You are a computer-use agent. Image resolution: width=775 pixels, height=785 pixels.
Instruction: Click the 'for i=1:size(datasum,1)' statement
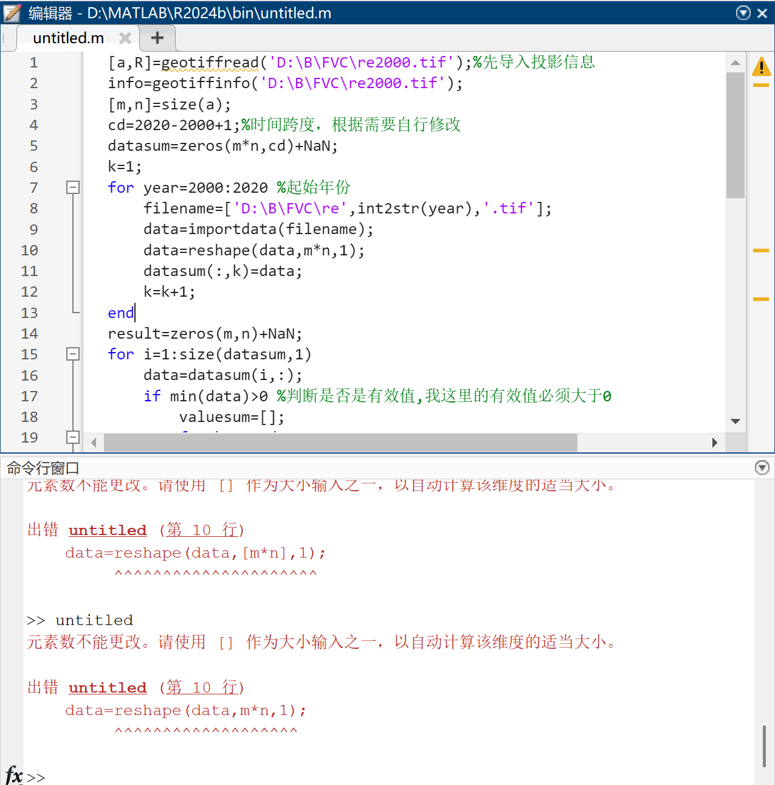point(209,354)
